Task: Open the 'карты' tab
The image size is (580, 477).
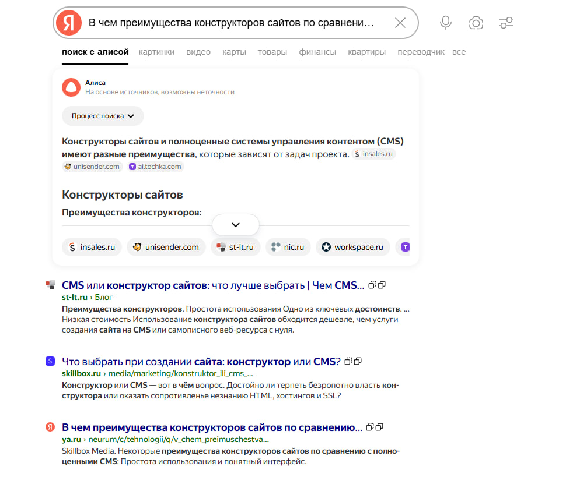Action: 234,52
